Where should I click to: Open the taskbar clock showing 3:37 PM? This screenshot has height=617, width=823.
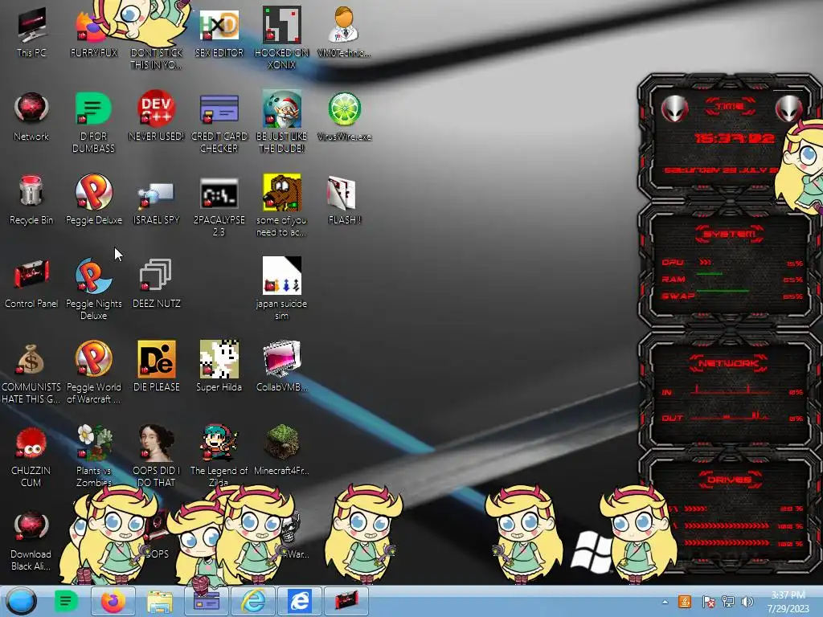pyautogui.click(x=788, y=602)
